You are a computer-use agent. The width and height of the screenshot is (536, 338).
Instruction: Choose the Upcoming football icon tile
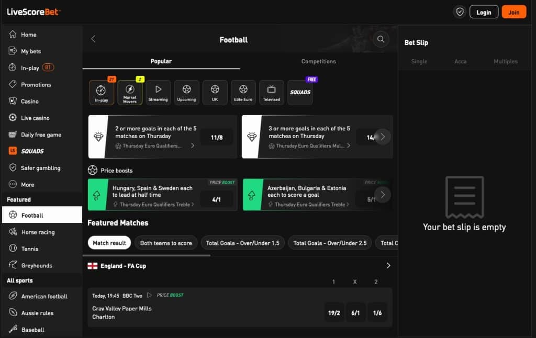(x=186, y=93)
